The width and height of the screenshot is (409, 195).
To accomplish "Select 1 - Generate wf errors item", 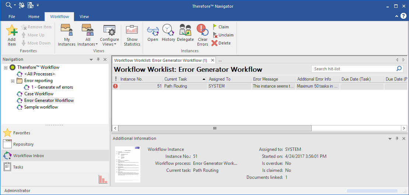I will point(52,87).
